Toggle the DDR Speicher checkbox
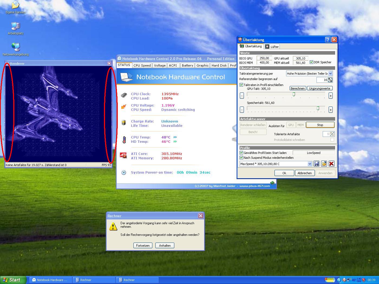This screenshot has height=284, width=379. (x=311, y=62)
